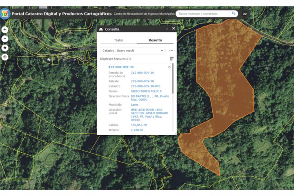Viewport: 294px width, 196px height.
Task: Focus the Buscar municipio o coordenada field
Action: 203,13
